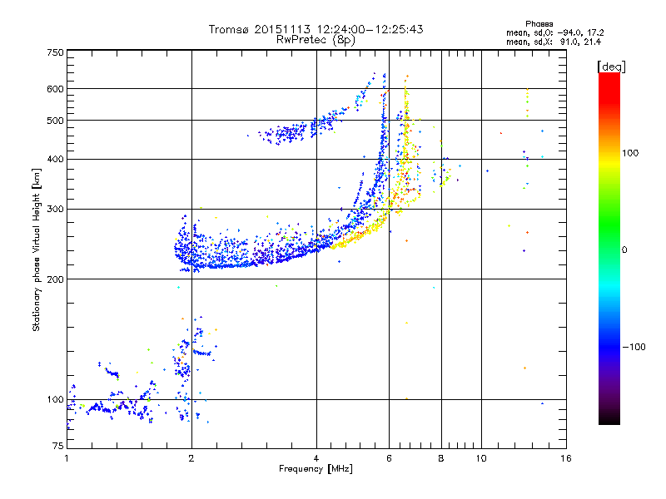
Task: Click the 'RwPretec (8p)' subtitle
Action: (316, 40)
